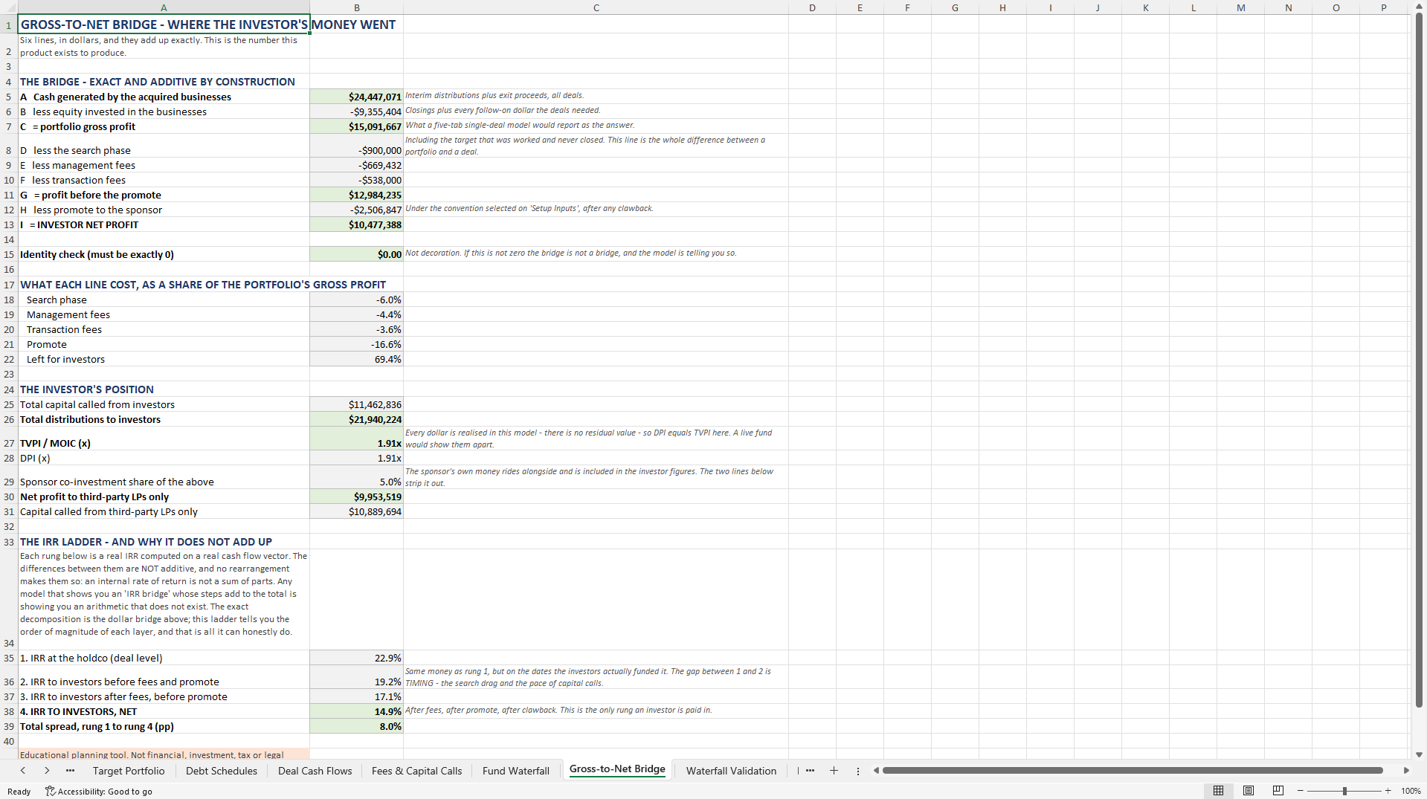The width and height of the screenshot is (1427, 799).
Task: Click the Ready status indicator
Action: 19,792
